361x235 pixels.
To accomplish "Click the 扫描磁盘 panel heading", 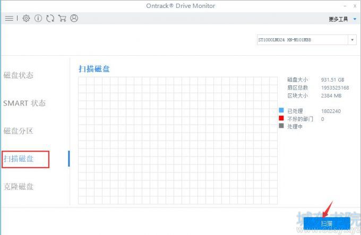I will coord(94,69).
